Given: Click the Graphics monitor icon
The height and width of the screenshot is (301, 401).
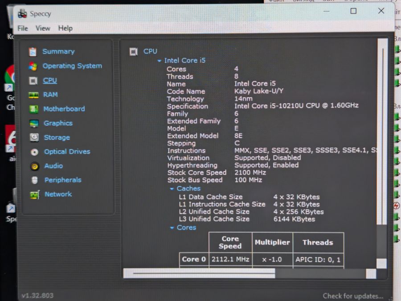Looking at the screenshot, I should pyautogui.click(x=34, y=124).
